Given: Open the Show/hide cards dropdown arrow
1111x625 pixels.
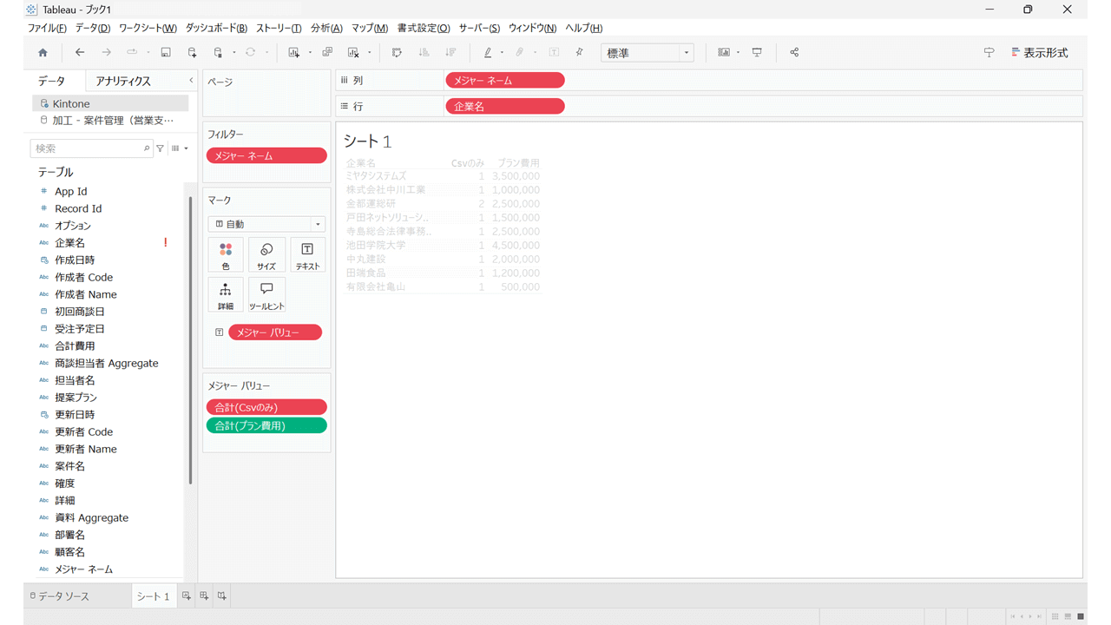Looking at the screenshot, I should pyautogui.click(x=738, y=53).
